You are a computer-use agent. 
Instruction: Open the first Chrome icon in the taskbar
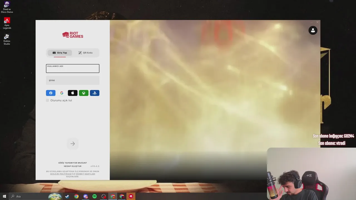pos(76,196)
